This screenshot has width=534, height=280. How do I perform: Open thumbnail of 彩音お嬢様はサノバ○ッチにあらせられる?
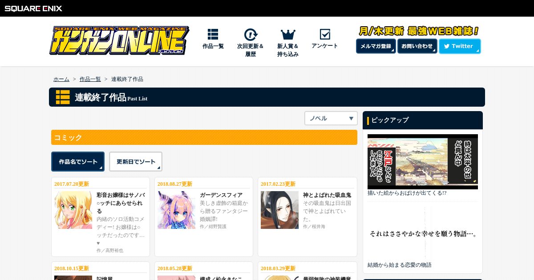(x=73, y=210)
